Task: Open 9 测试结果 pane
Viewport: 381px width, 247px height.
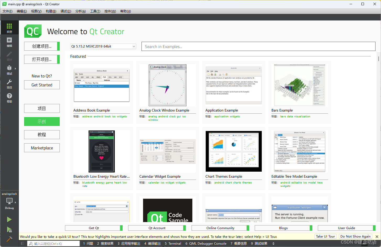Action: click(259, 244)
